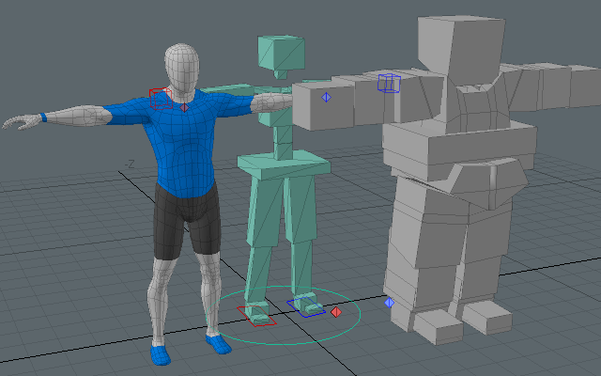Click the green character's hip block
This screenshot has height=376, width=601.
284,165
